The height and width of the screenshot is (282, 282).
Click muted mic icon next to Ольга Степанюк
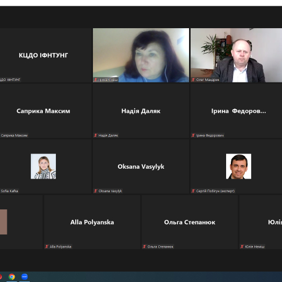tap(145, 246)
